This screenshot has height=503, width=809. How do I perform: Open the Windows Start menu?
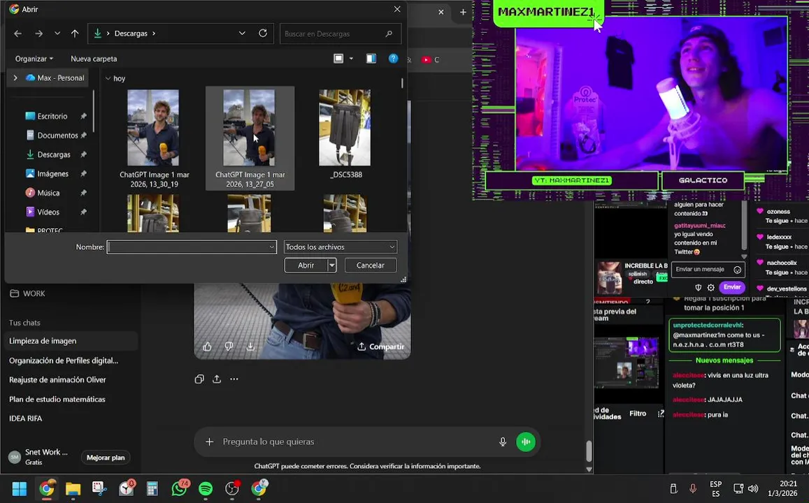coord(19,488)
